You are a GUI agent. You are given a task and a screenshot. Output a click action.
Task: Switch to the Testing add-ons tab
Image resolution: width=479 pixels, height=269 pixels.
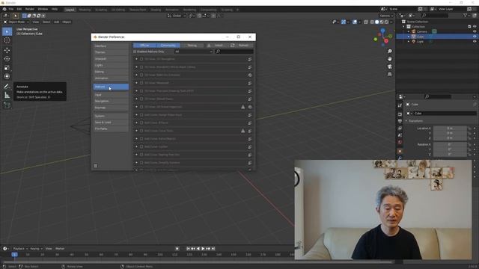click(x=192, y=45)
